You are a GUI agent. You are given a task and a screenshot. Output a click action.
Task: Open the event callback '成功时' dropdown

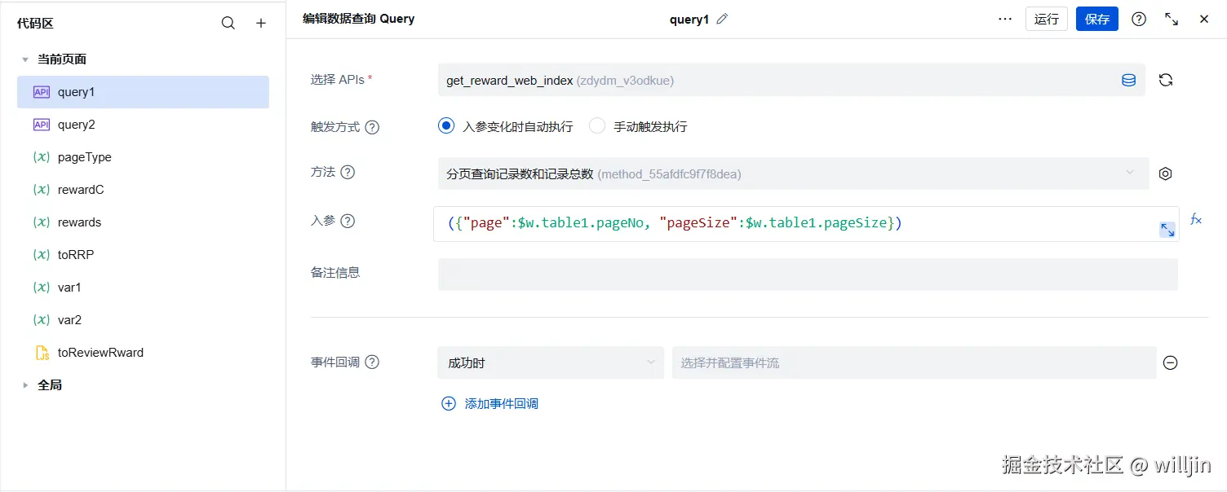[x=551, y=362]
